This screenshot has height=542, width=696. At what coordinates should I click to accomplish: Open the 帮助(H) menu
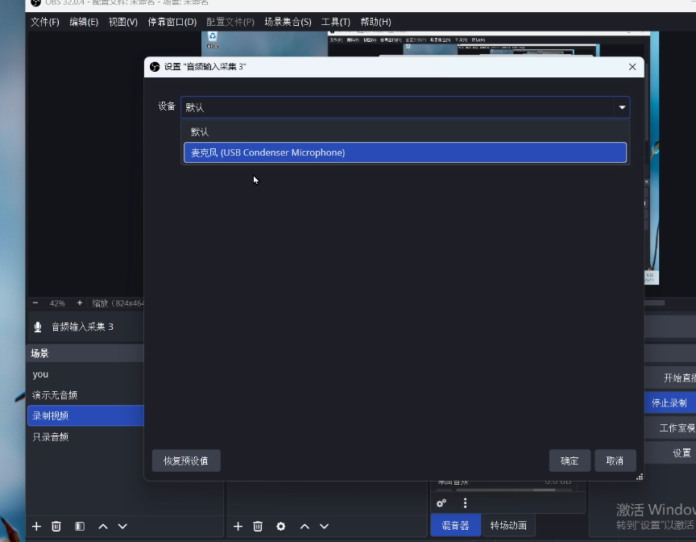pos(375,22)
